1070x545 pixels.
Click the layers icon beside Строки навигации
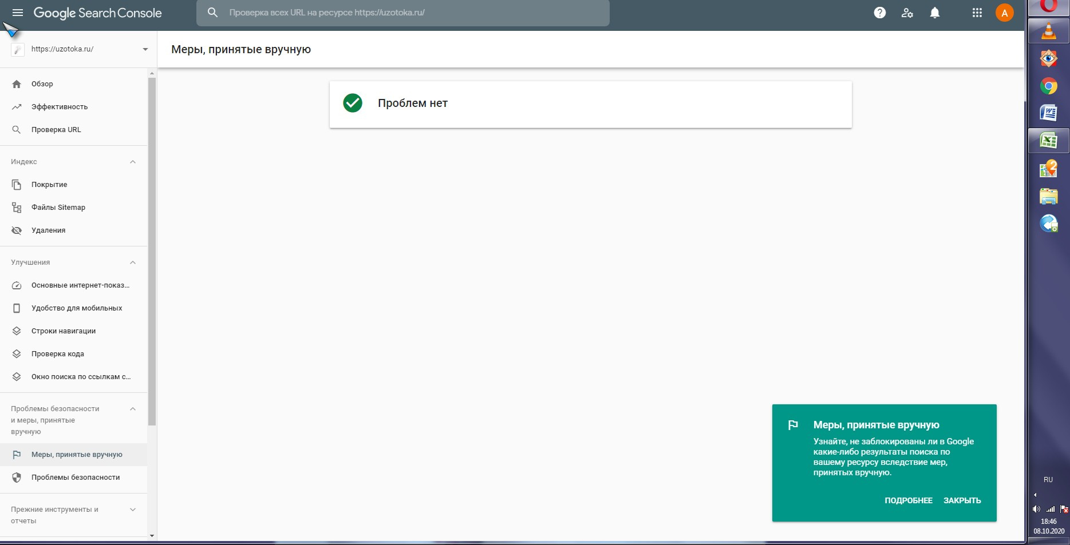coord(17,331)
